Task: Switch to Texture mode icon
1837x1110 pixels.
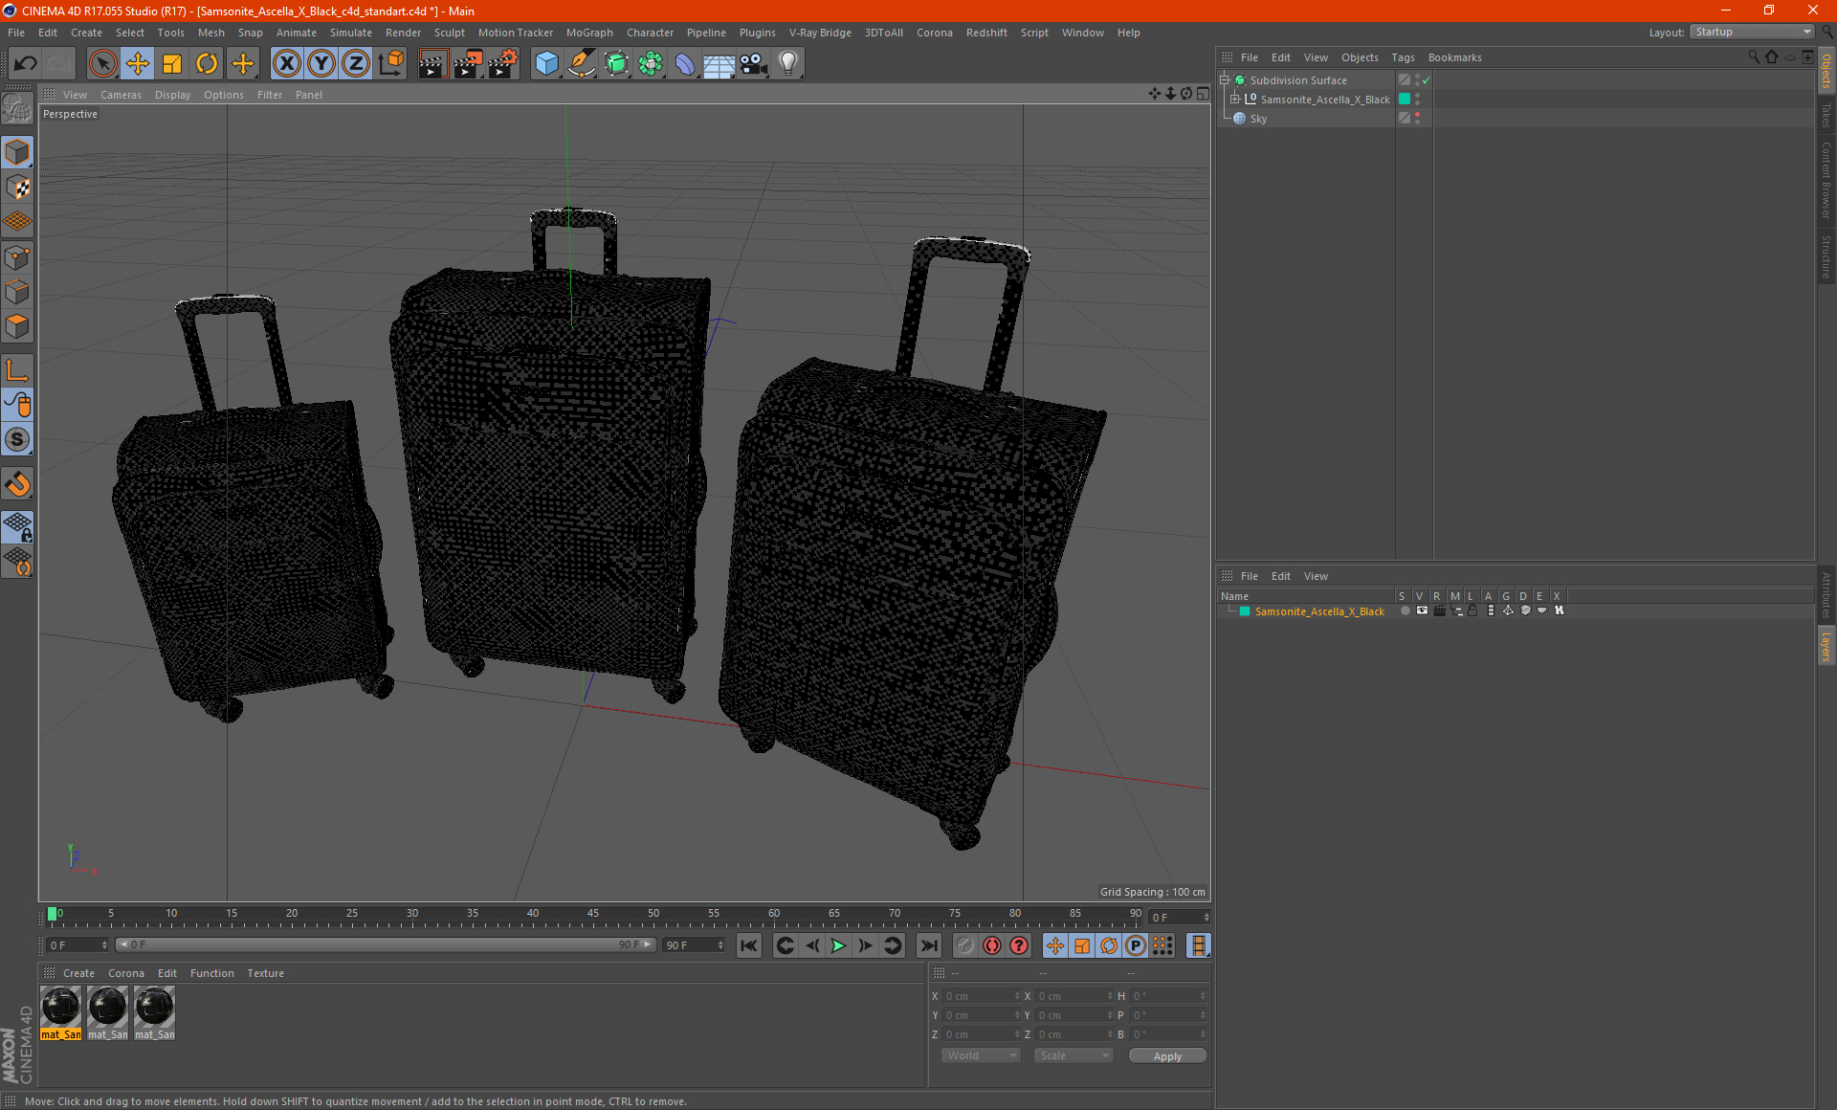Action: (17, 188)
